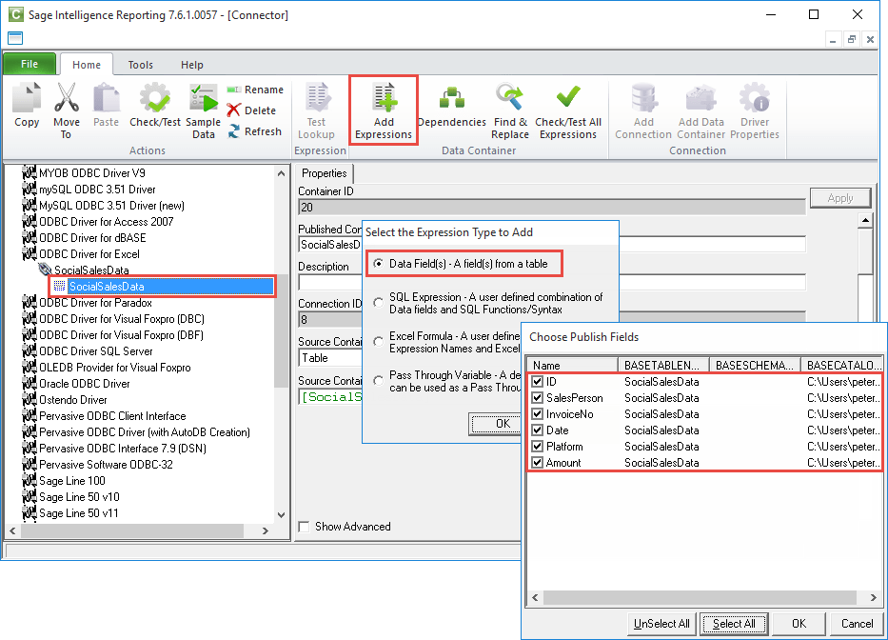Viewport: 888px width, 640px height.
Task: Click the tree panel scroll-down arrow
Action: (x=282, y=515)
